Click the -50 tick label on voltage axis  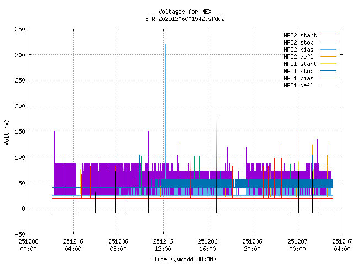[19, 234]
